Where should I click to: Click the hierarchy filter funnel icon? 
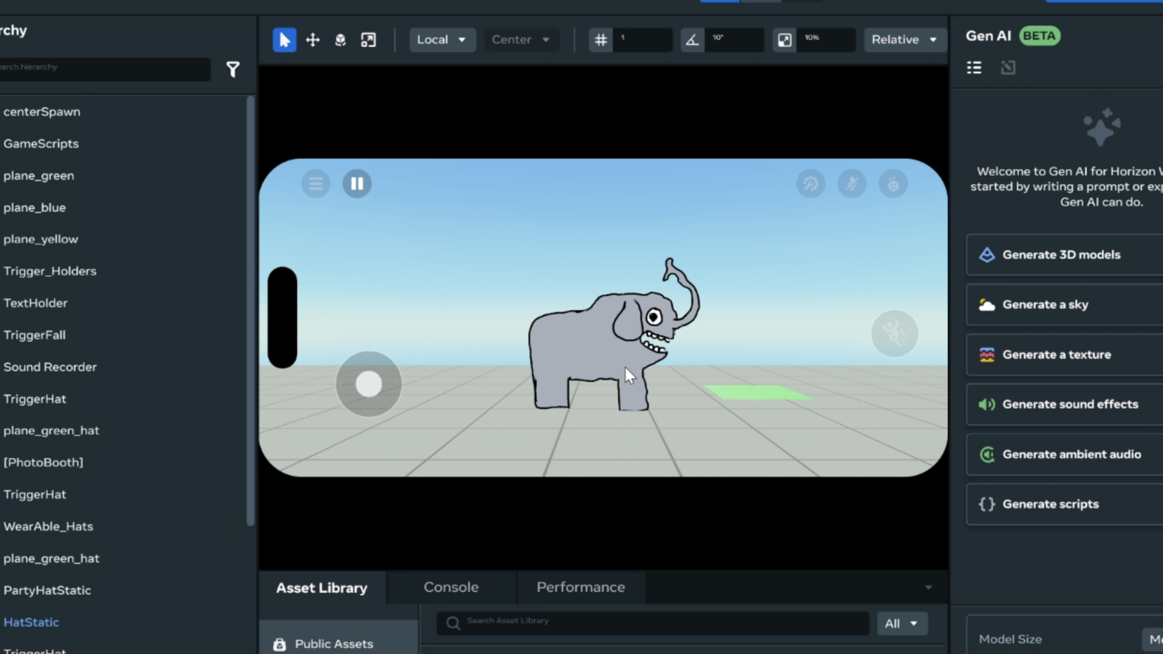point(233,70)
